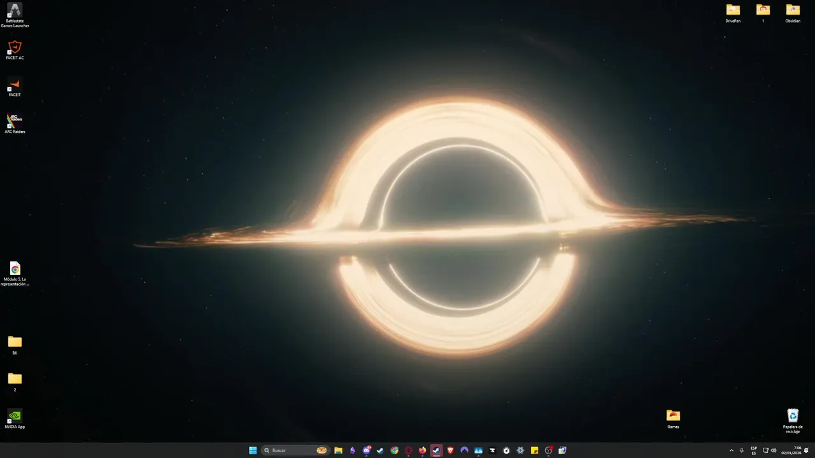Open the Settings gear taskbar icon

[520, 450]
